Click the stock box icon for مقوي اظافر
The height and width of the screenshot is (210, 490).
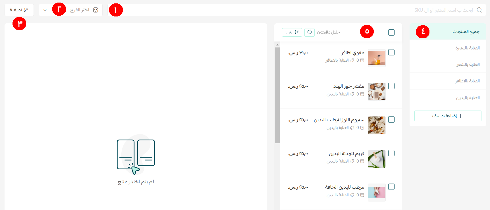click(x=362, y=60)
